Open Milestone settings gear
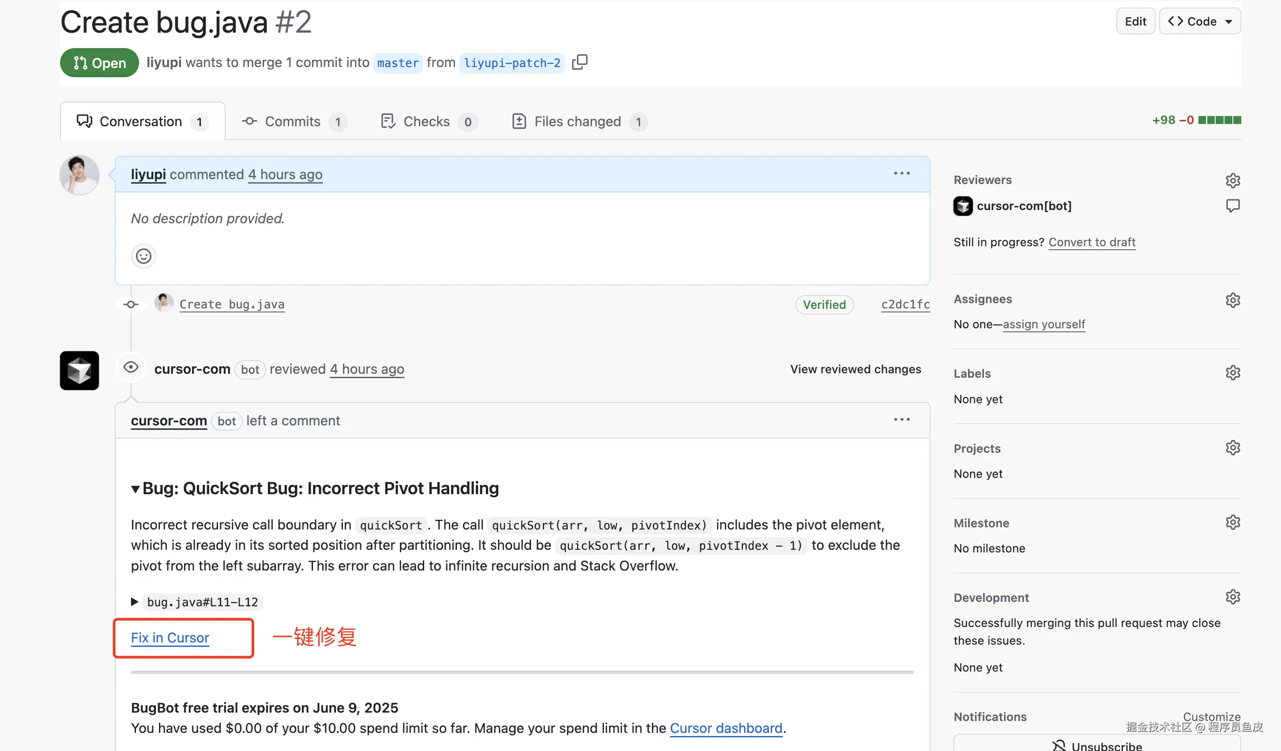 (x=1233, y=522)
